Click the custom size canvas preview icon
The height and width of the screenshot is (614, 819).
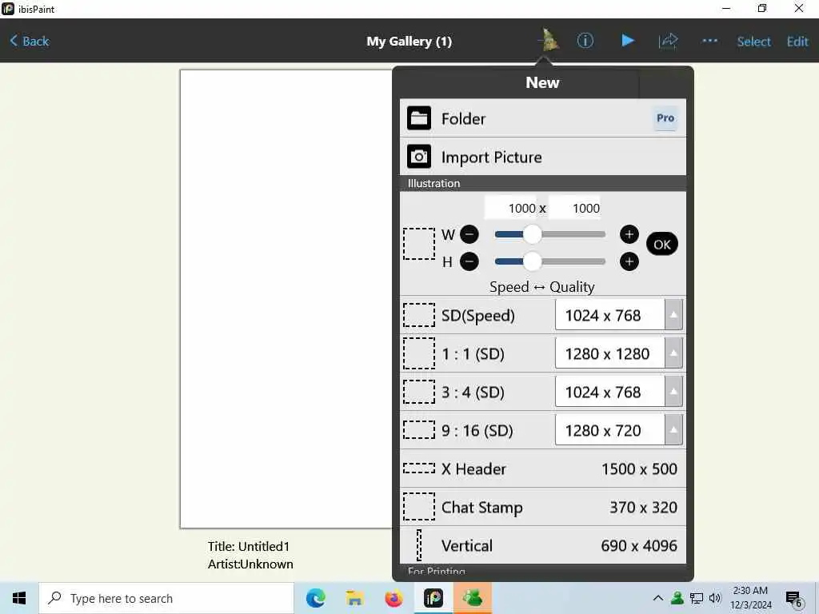[419, 244]
